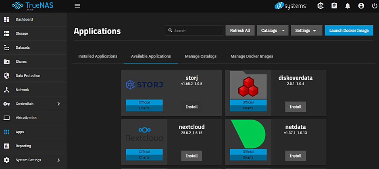The width and height of the screenshot is (379, 169).
Task: Install the nextcloud application
Action: 192,156
